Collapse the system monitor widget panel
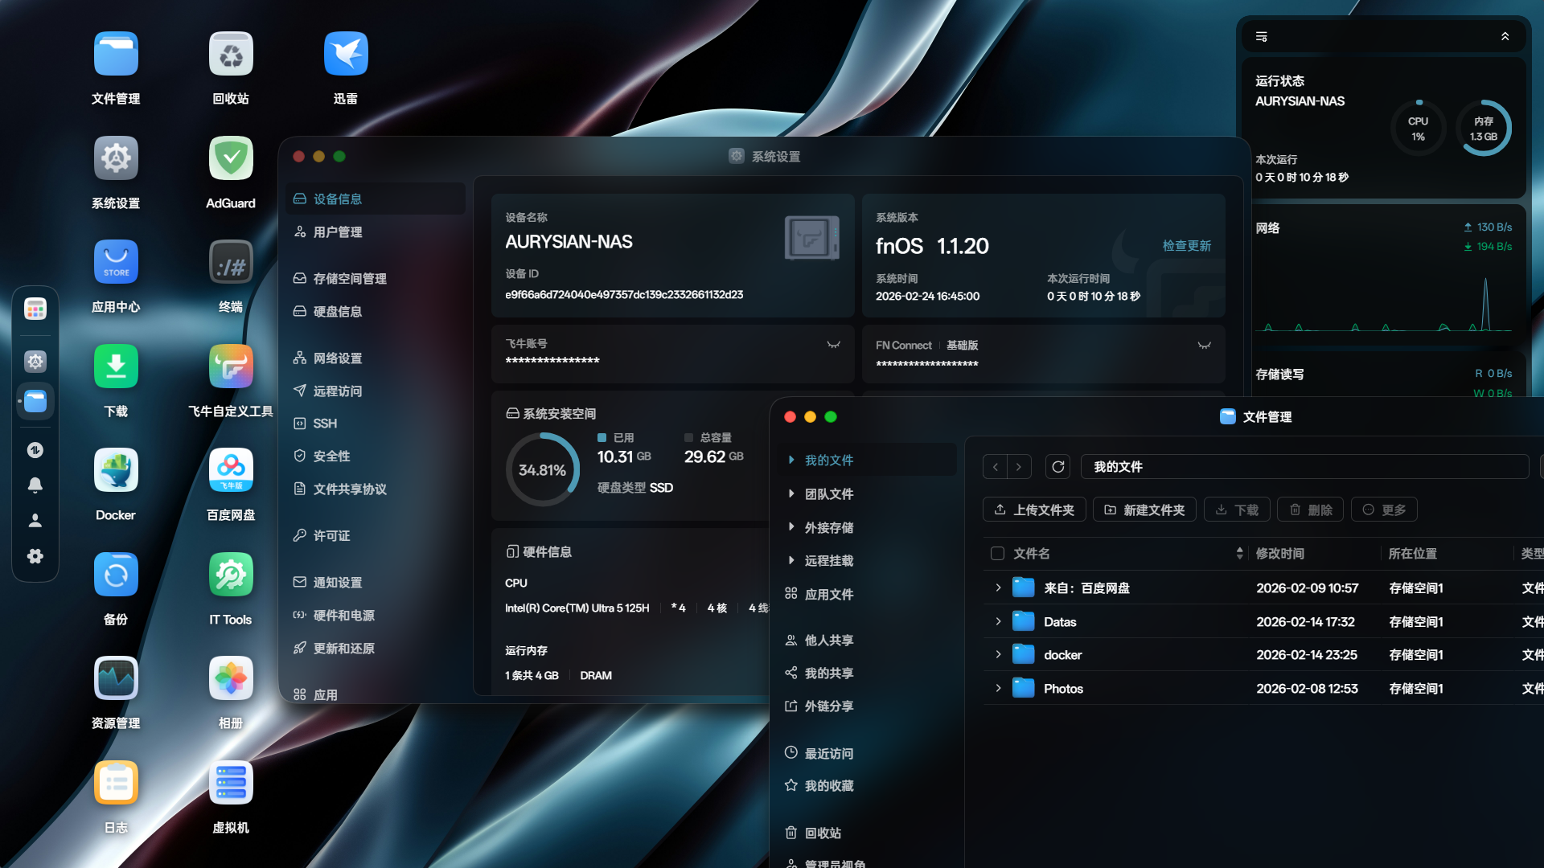The image size is (1544, 868). (1506, 36)
